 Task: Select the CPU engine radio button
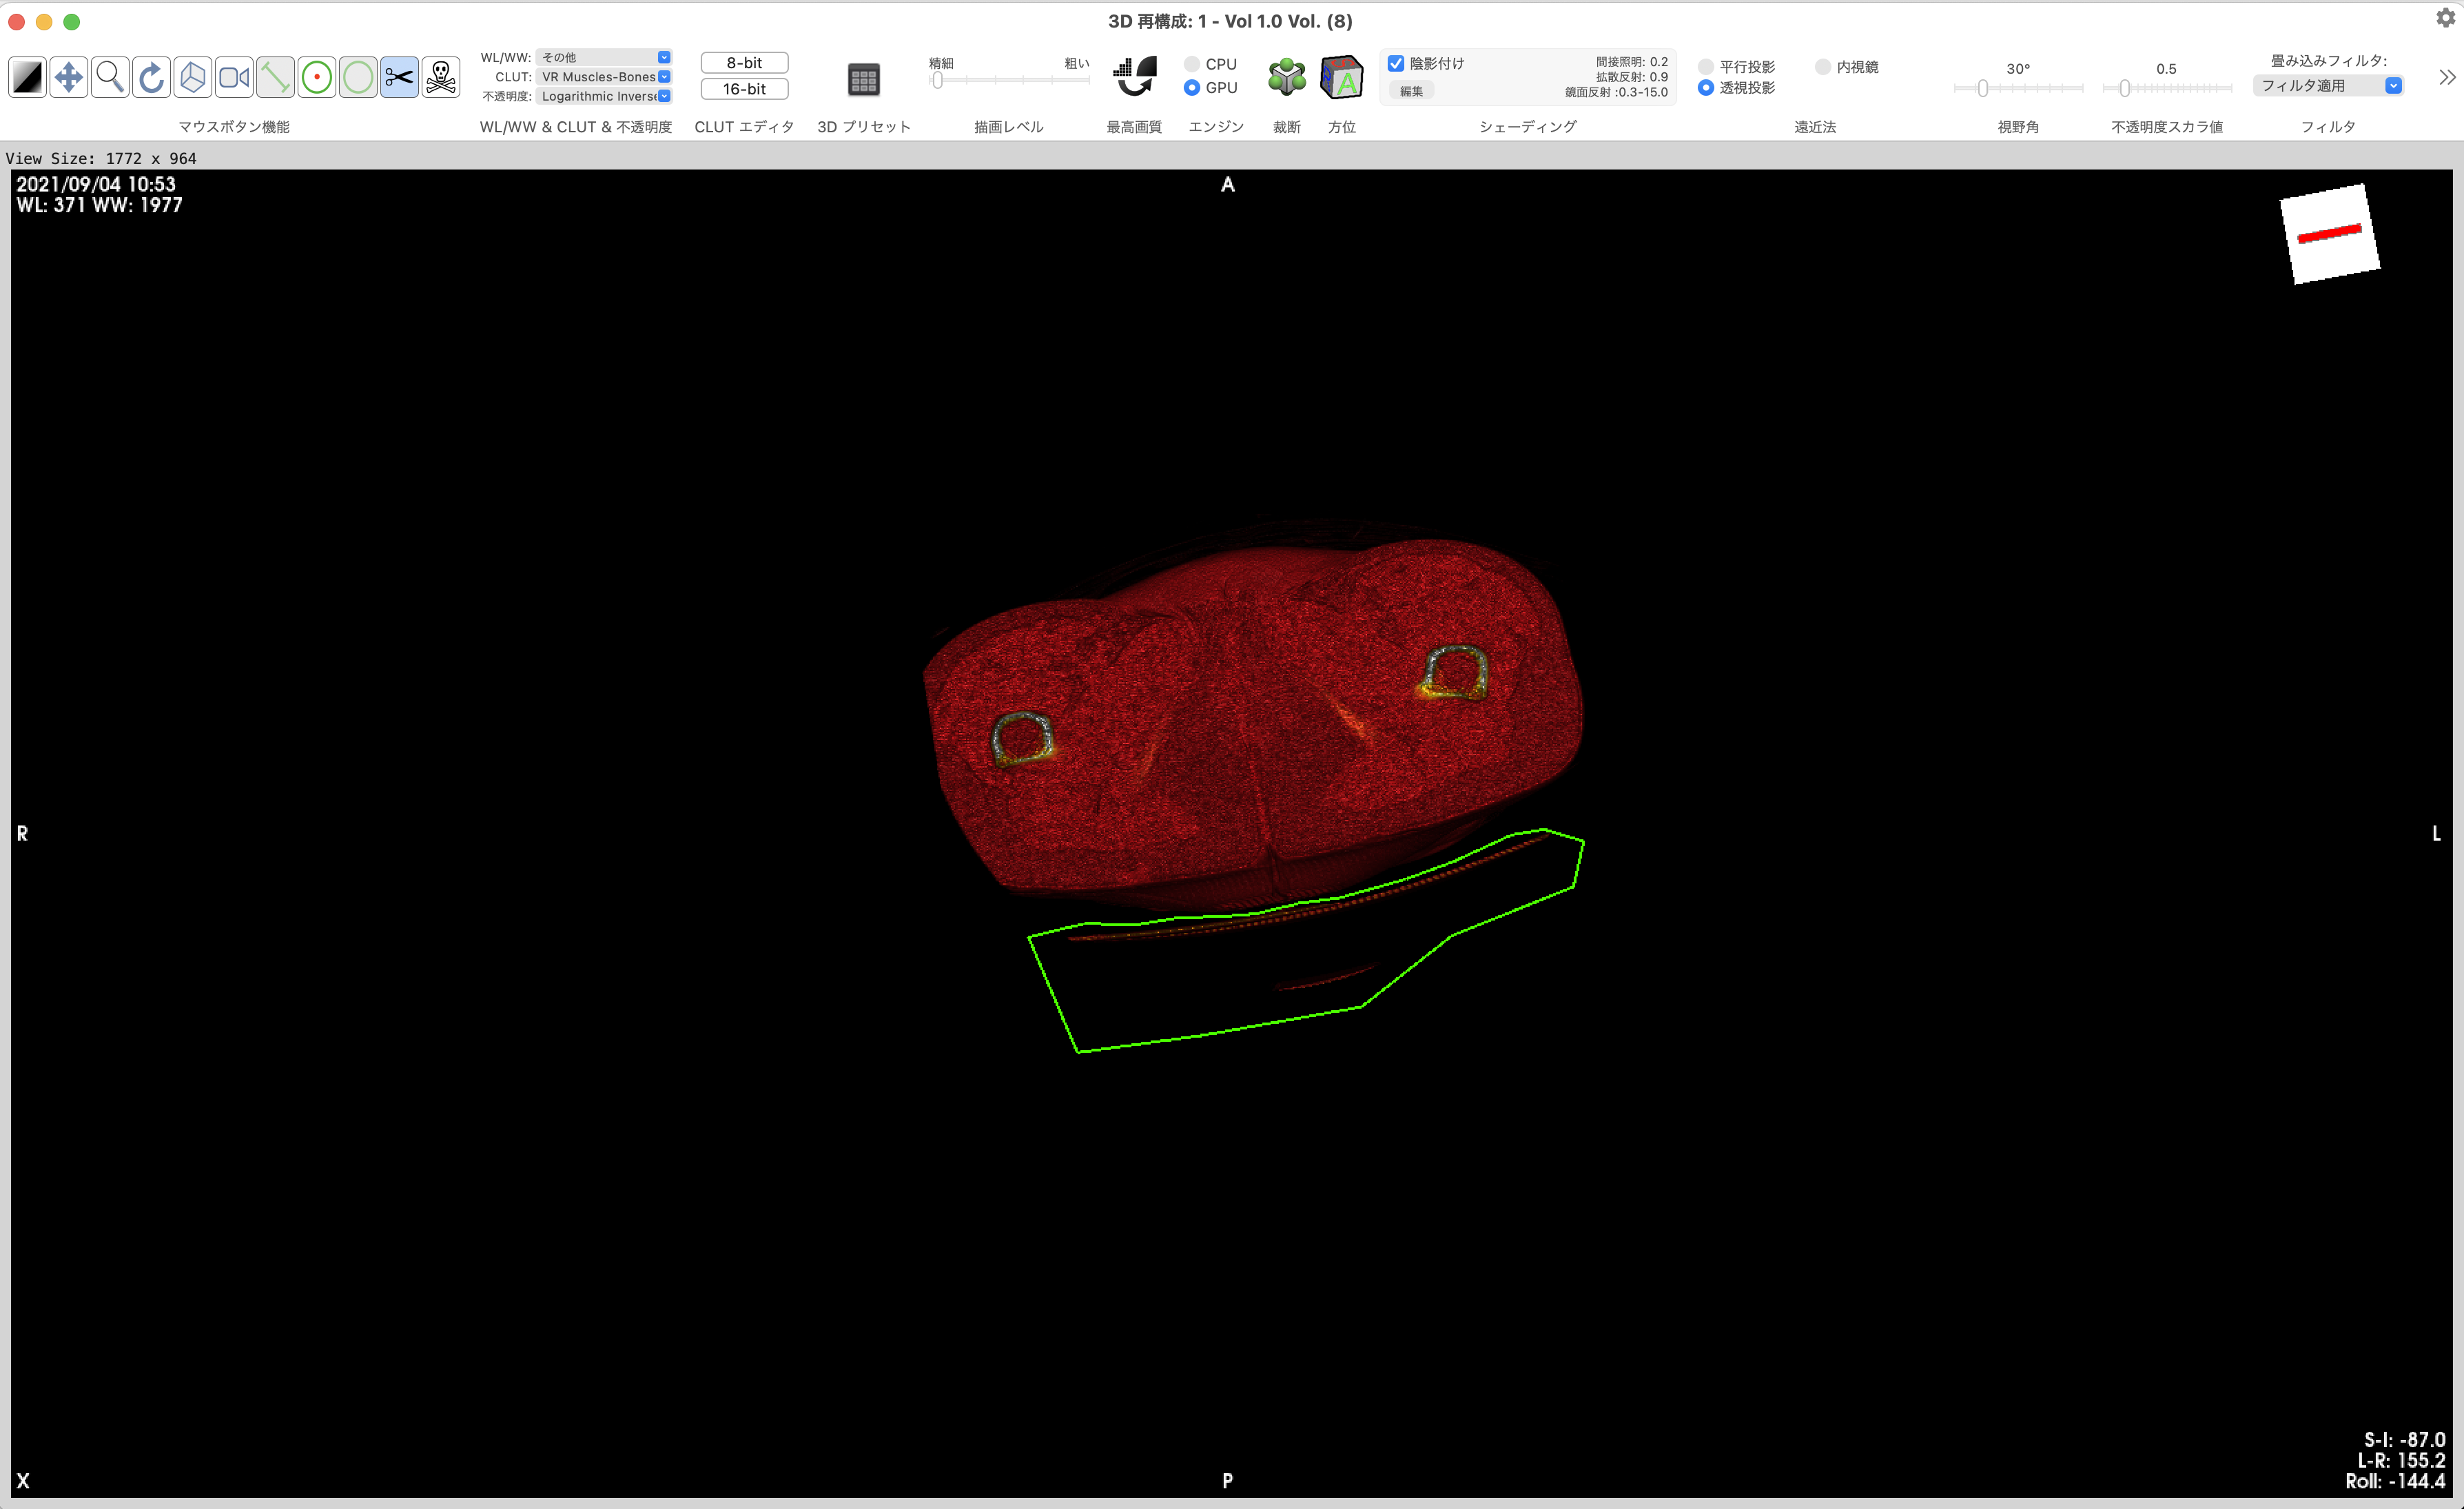(1192, 64)
